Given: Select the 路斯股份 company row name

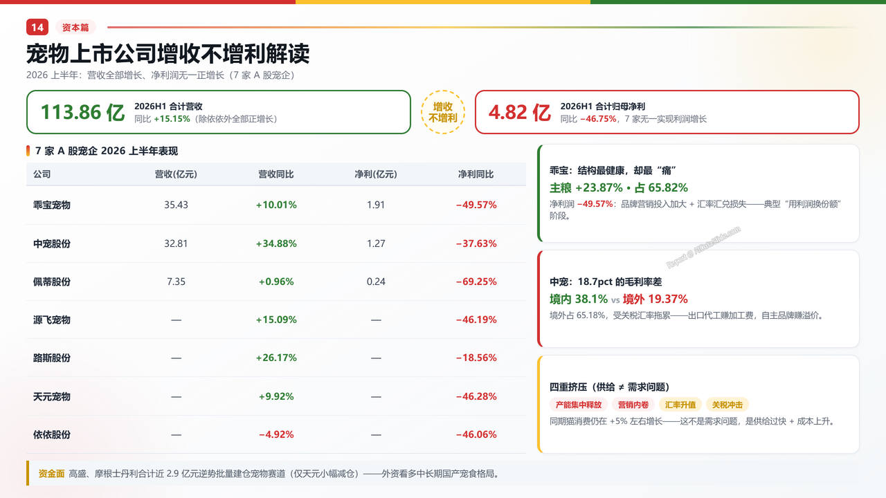Looking at the screenshot, I should (52, 358).
